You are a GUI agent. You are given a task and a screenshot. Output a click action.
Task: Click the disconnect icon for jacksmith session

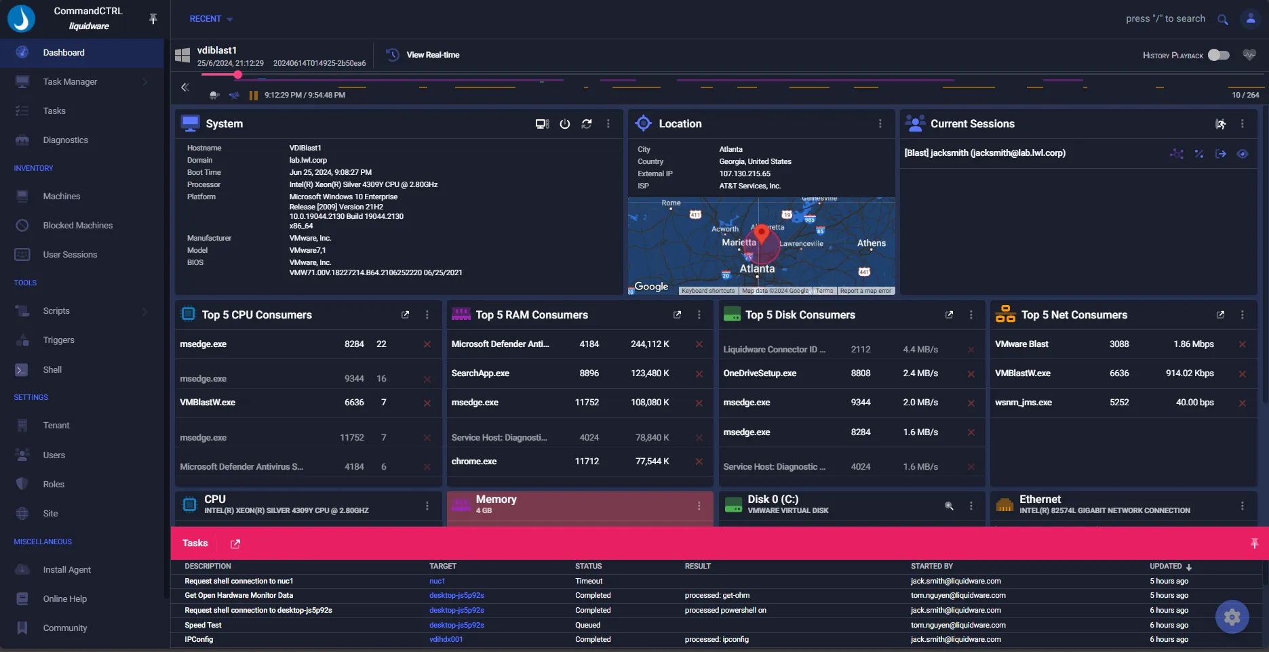tap(1199, 154)
